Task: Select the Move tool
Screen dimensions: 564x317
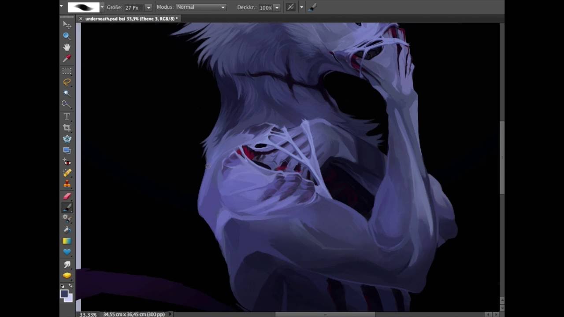Action: [67, 25]
